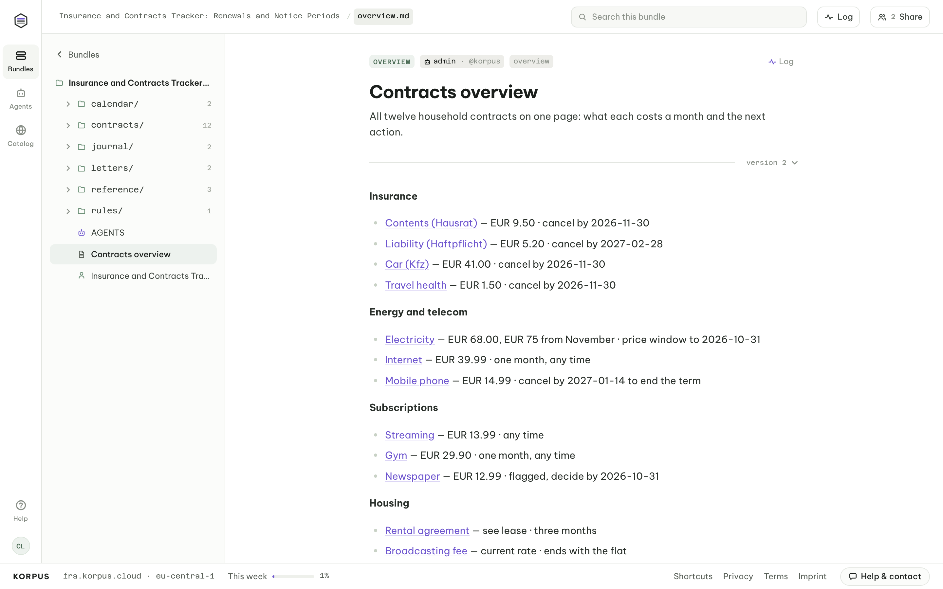This screenshot has height=589, width=943.
Task: Click the OVERVIEW badge
Action: click(x=392, y=62)
